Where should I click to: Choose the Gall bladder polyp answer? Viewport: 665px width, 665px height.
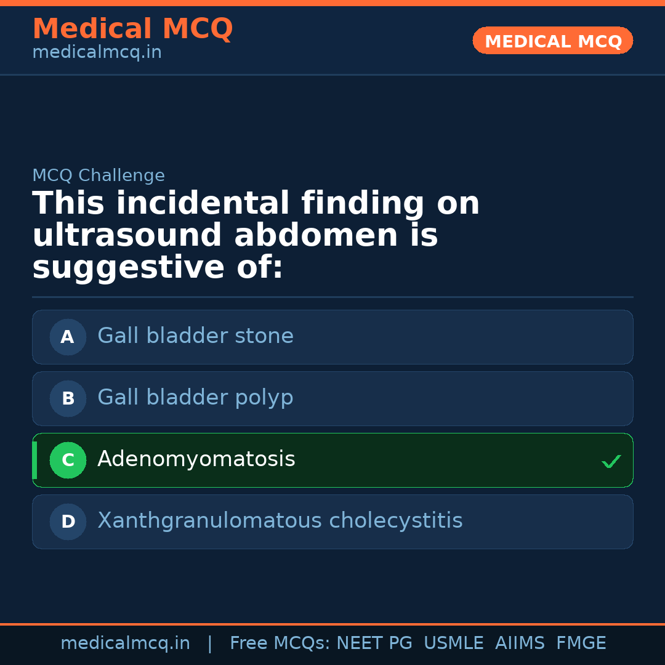click(195, 398)
